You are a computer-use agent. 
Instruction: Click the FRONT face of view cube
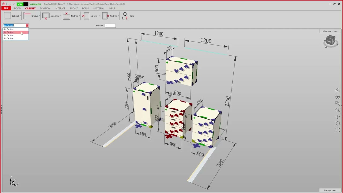(x=329, y=42)
